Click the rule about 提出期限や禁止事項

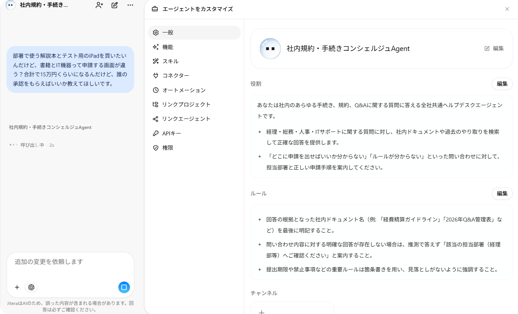pos(383,270)
